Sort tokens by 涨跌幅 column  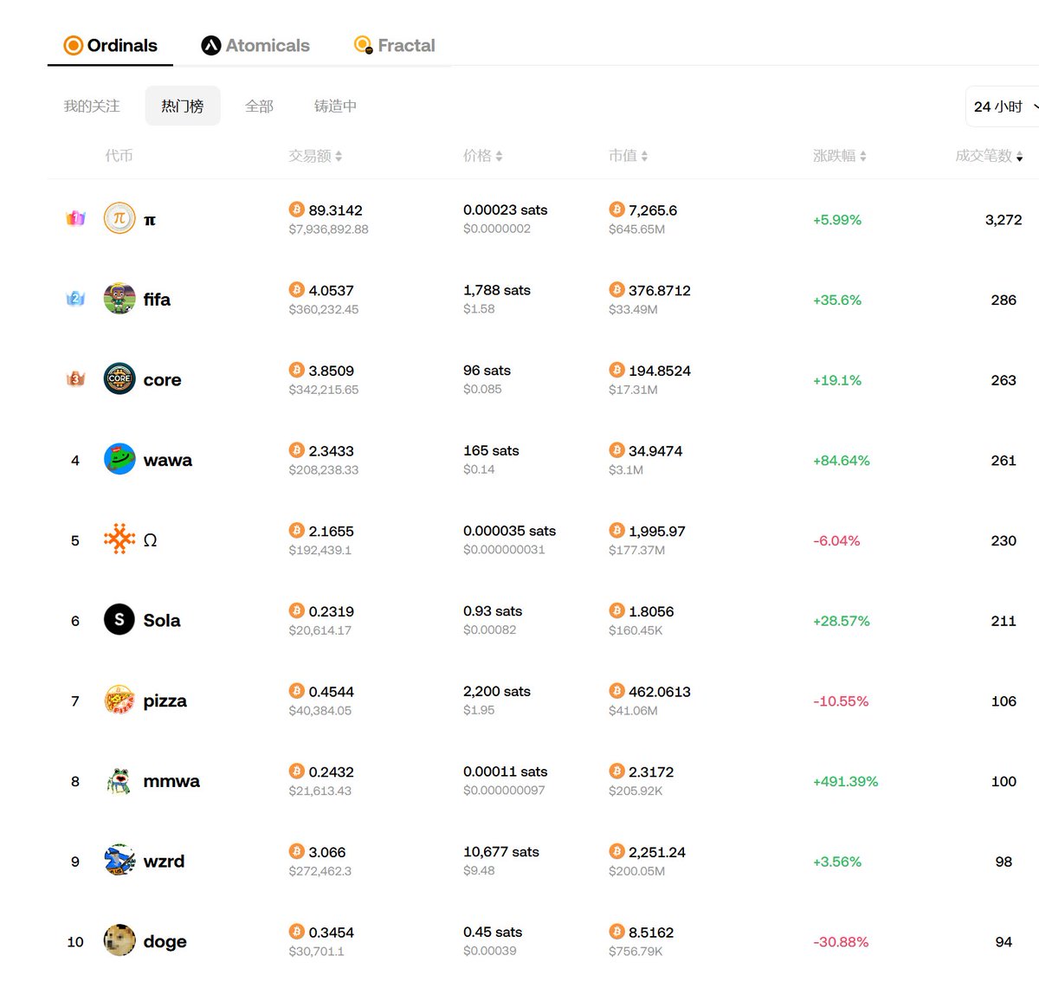(x=839, y=156)
